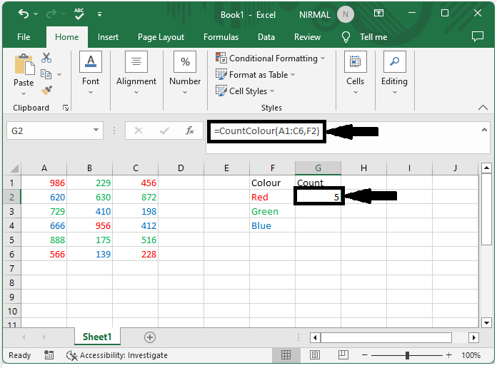Open the Cells group menu

[356, 73]
